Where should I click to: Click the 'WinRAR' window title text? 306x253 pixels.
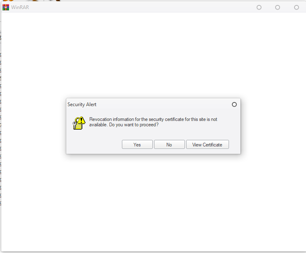coord(20,7)
